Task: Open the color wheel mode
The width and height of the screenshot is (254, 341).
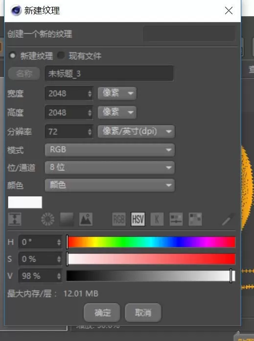Action: [x=48, y=219]
